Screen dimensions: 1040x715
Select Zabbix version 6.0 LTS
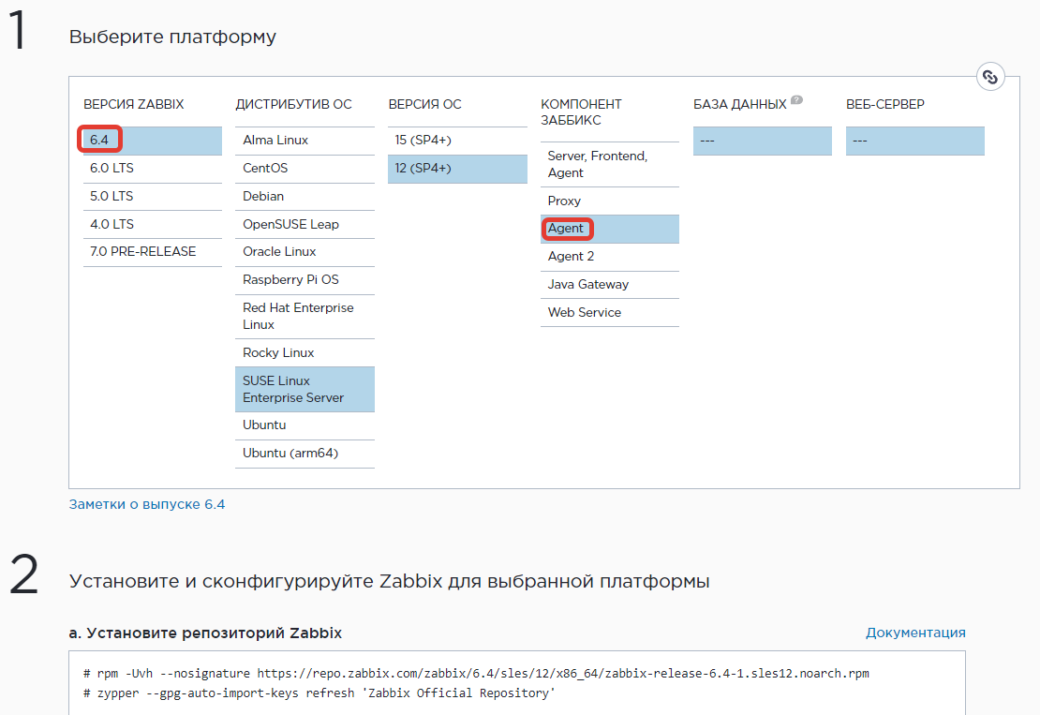pyautogui.click(x=111, y=169)
